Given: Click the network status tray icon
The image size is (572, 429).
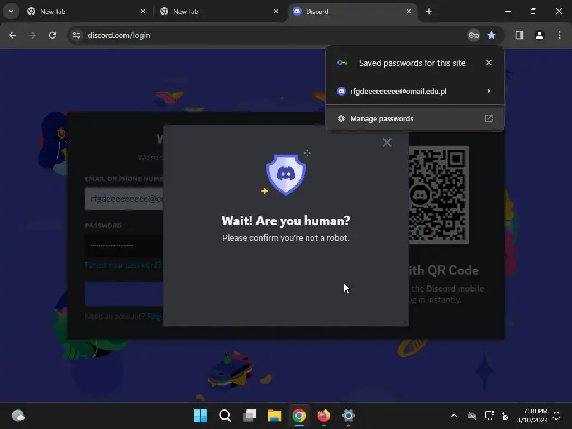Looking at the screenshot, I should 489,416.
